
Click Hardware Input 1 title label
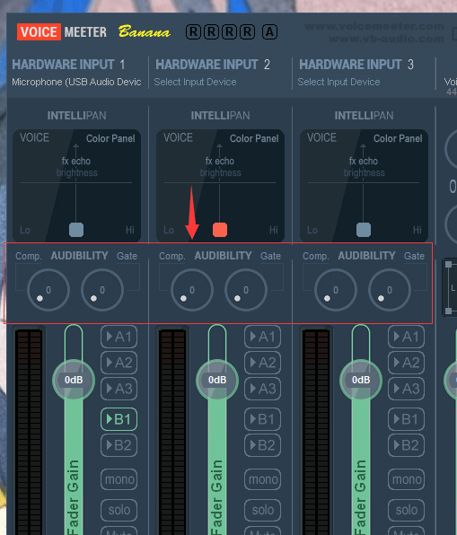[68, 65]
